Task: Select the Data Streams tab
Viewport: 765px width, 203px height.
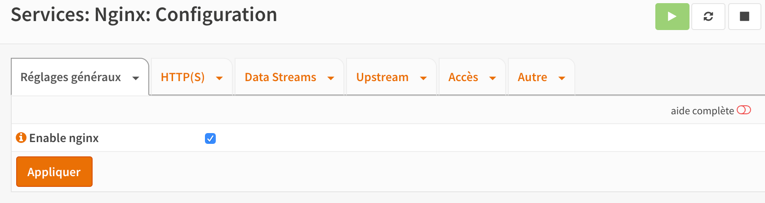Action: click(x=280, y=77)
